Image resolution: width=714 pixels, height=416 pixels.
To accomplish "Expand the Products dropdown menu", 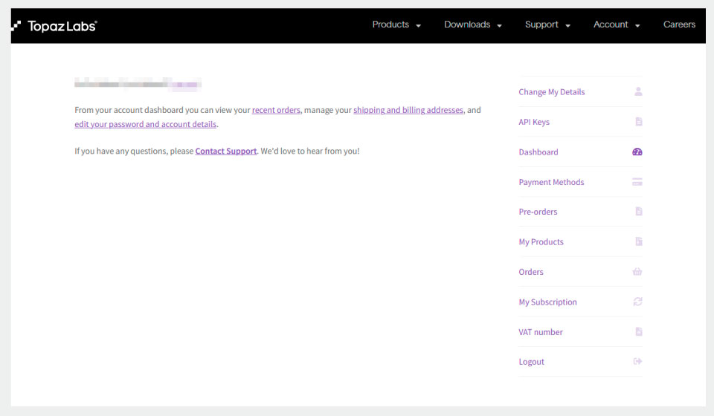I will pos(396,25).
